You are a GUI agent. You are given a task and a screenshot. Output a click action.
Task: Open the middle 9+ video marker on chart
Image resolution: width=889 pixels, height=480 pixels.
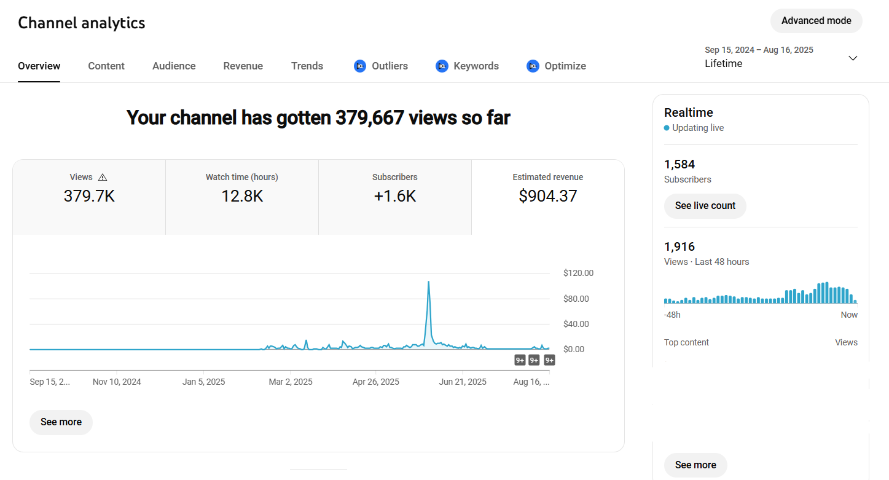pos(535,360)
